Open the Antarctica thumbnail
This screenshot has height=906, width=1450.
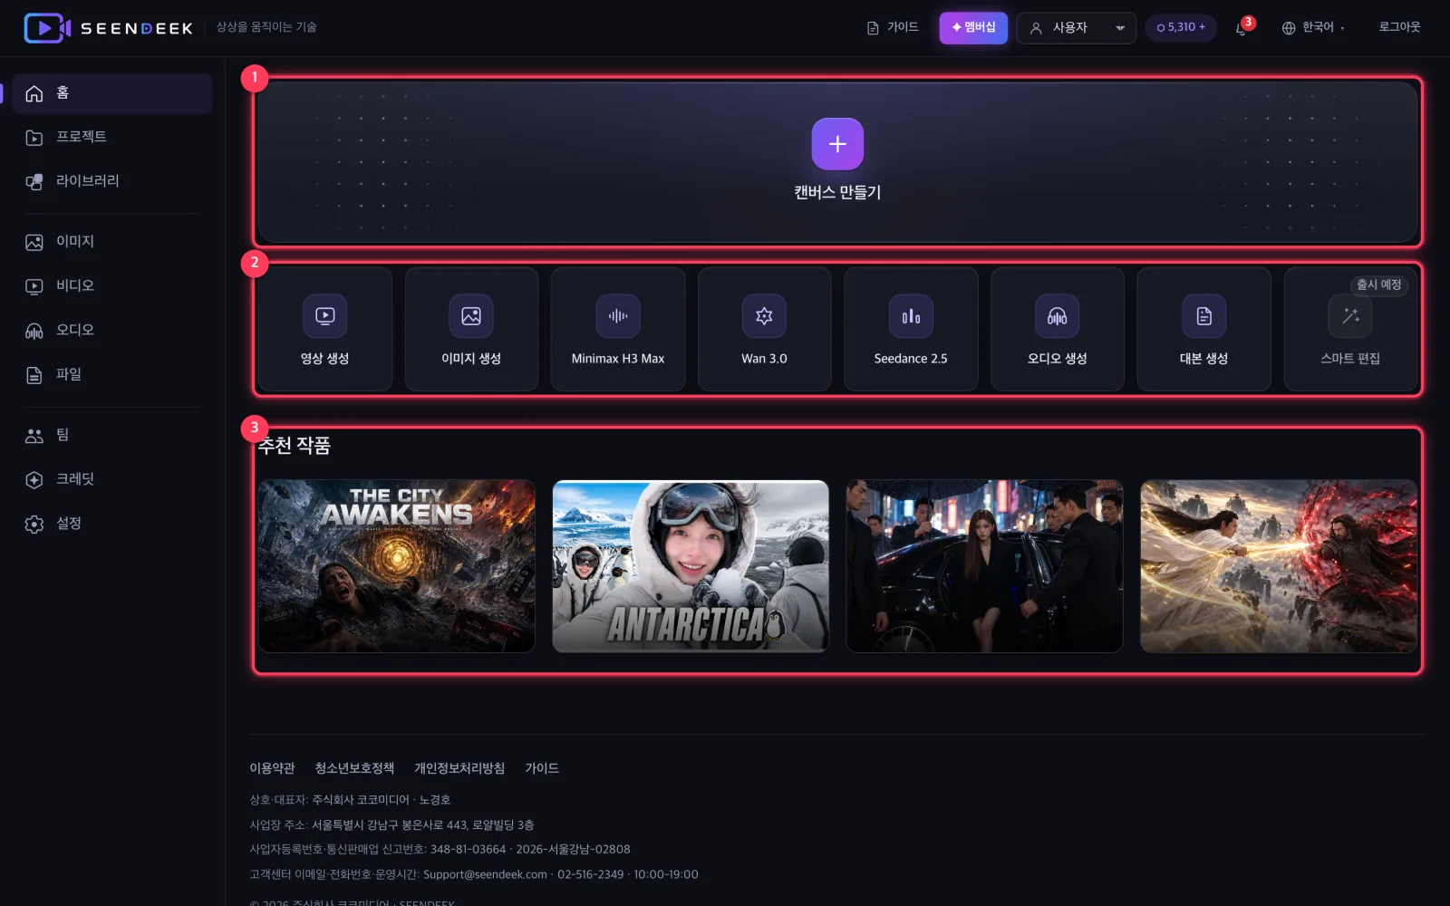(x=691, y=566)
